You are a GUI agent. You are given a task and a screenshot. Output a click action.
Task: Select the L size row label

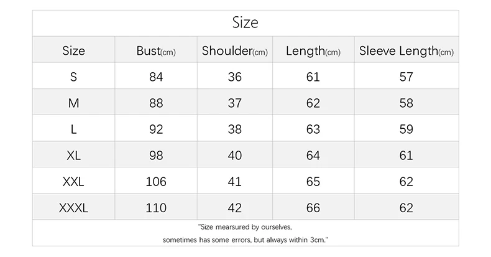click(73, 129)
